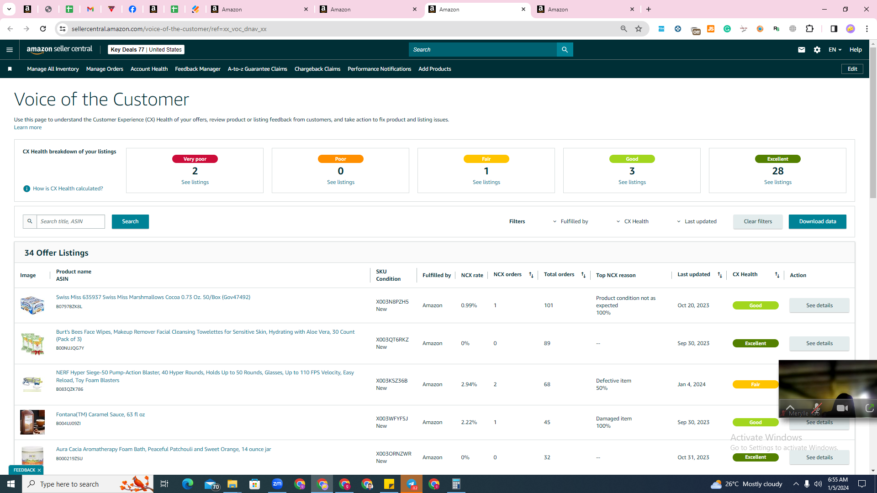Viewport: 877px width, 493px height.
Task: See details for the Swiss Miss Marshmallows Cocoa listing
Action: 819,305
